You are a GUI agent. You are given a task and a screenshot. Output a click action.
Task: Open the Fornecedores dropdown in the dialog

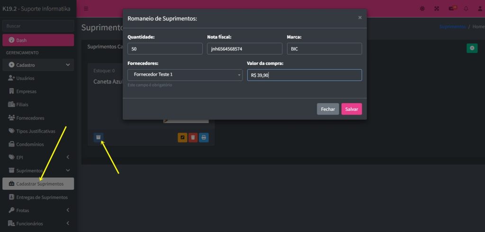pos(185,75)
